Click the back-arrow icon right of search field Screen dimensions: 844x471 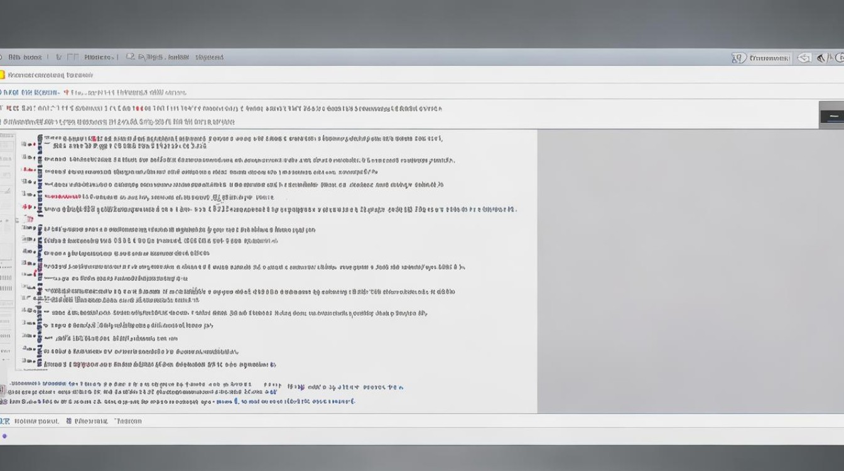pyautogui.click(x=804, y=58)
